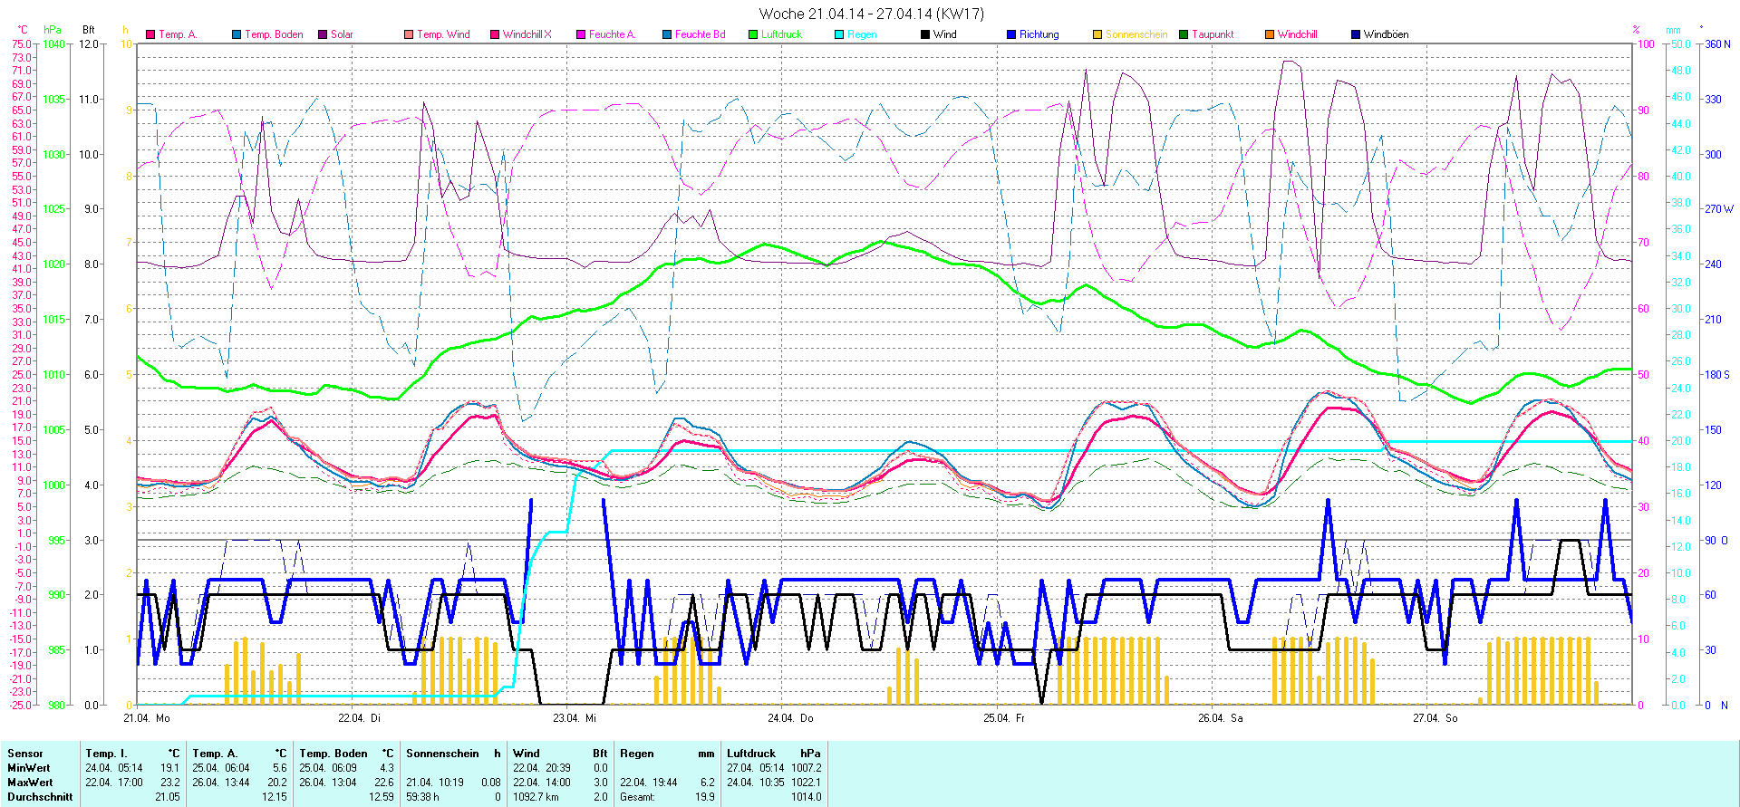
Task: Click the orange Windchill legend square
Action: (x=1270, y=34)
